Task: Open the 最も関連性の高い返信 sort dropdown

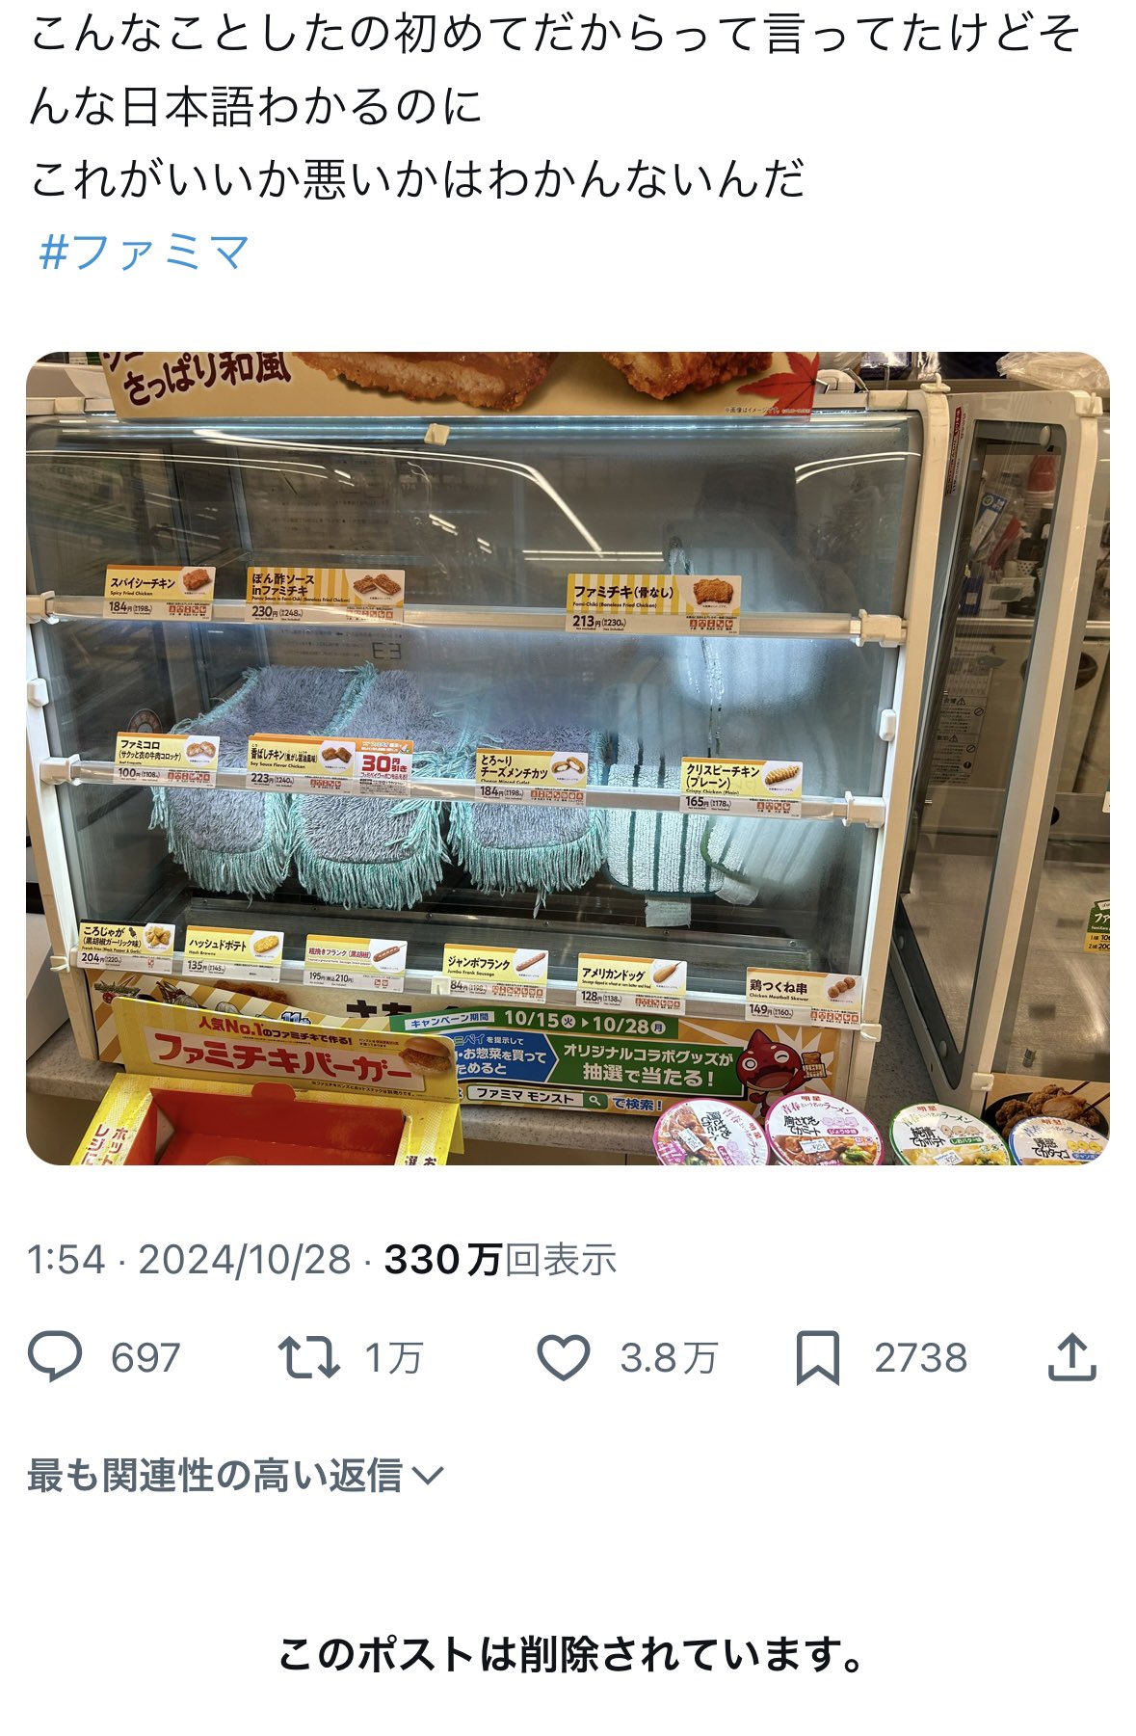Action: coord(235,1476)
